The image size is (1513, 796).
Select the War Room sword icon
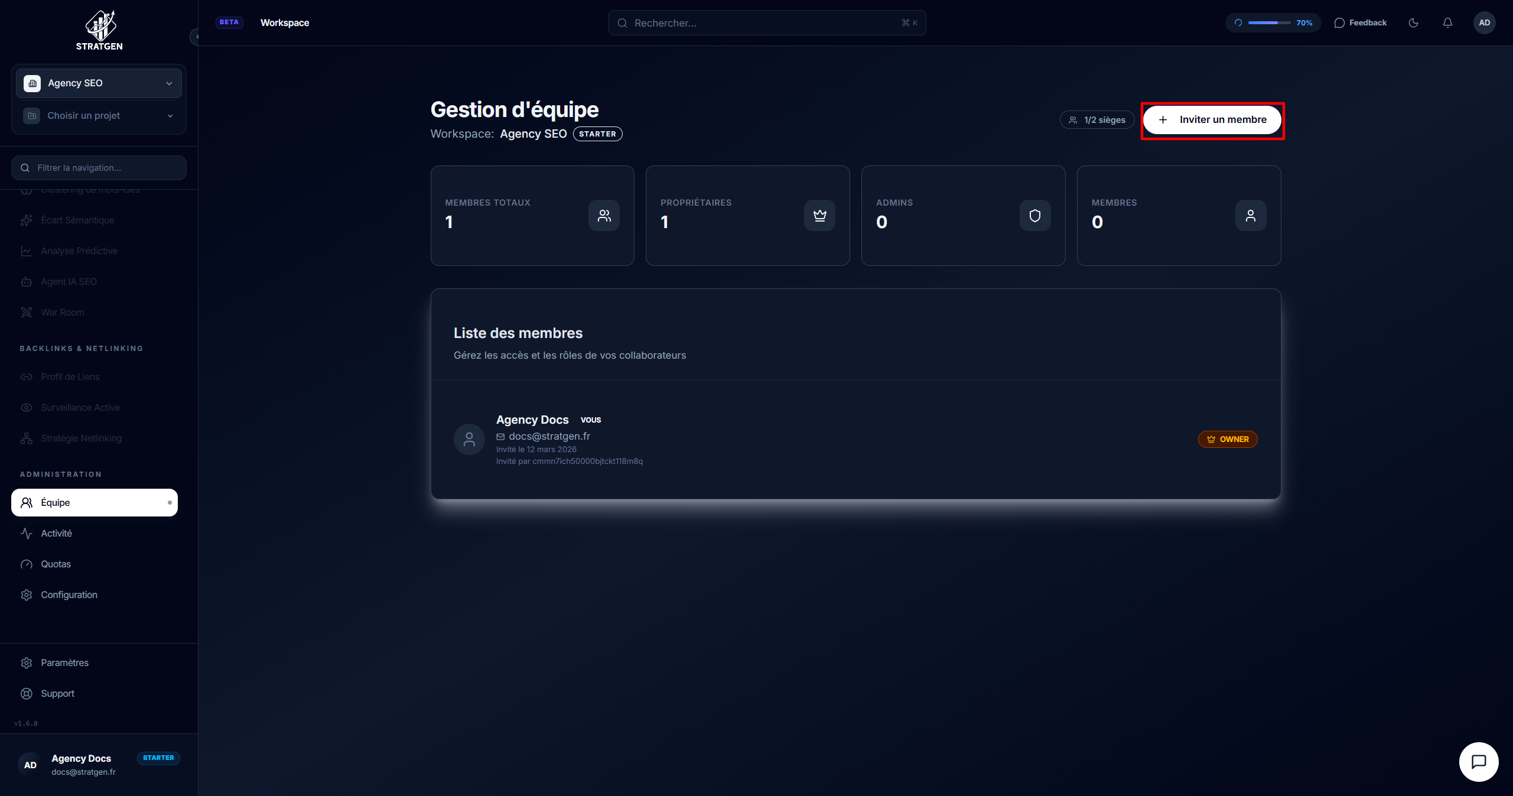pos(27,312)
